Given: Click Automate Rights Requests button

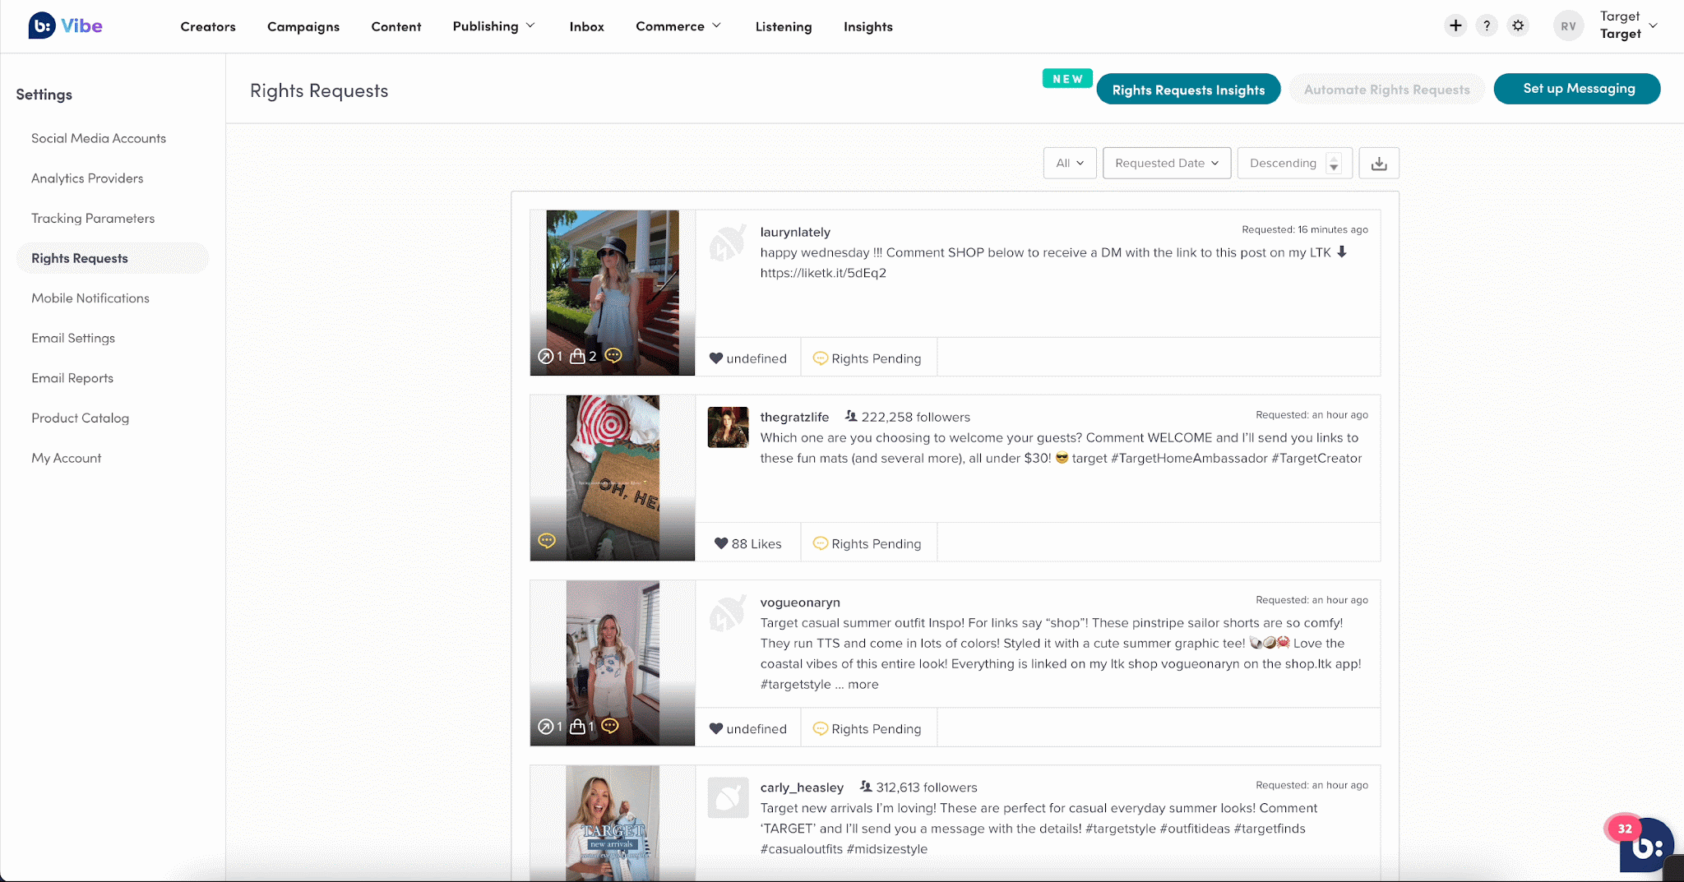Looking at the screenshot, I should [1387, 90].
